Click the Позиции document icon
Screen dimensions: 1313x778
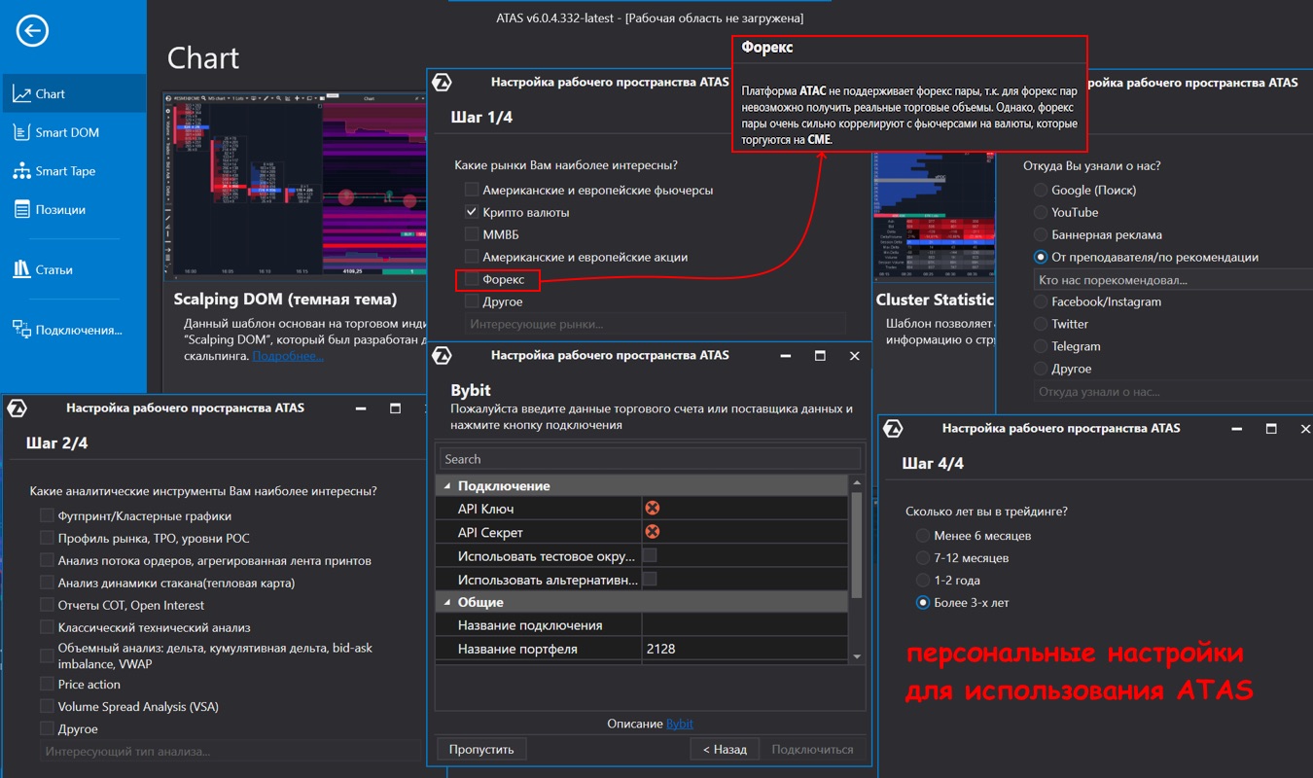point(21,209)
